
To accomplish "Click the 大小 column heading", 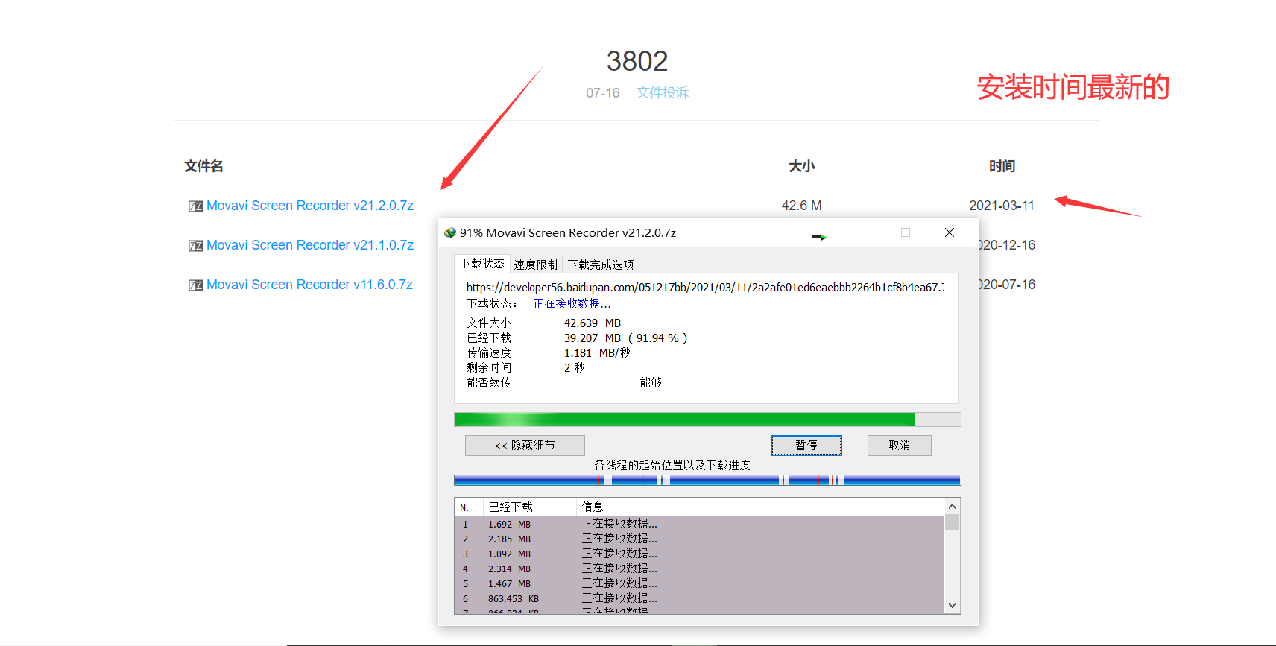I will point(802,166).
